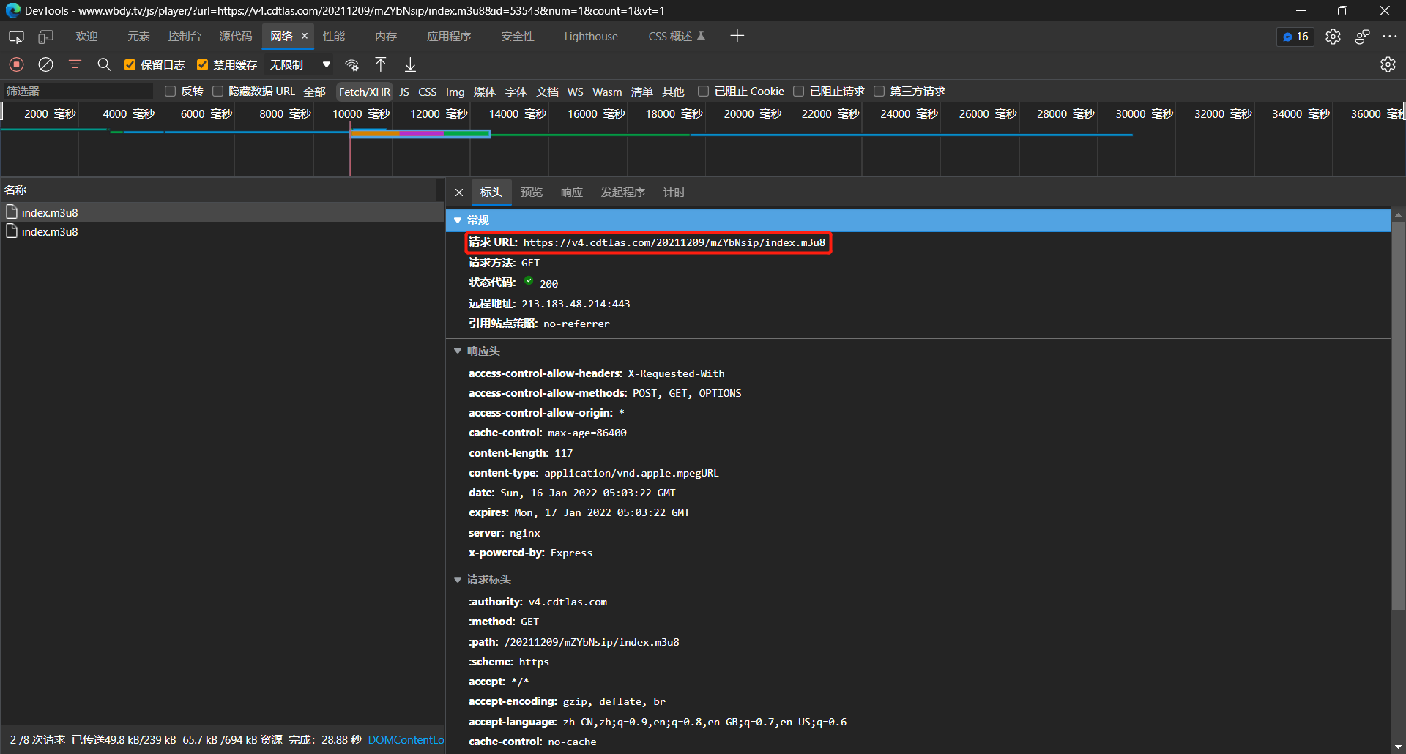Select first index.m3u8 file icon
This screenshot has width=1406, height=754.
click(x=12, y=212)
